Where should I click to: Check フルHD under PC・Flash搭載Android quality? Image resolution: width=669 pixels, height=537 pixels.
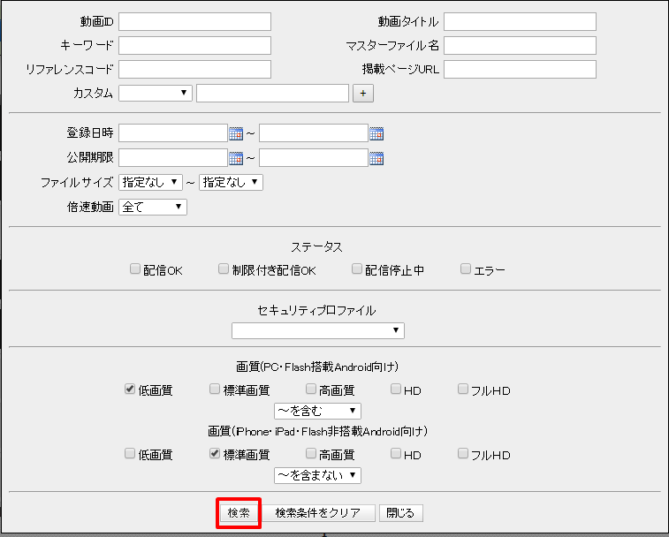click(x=463, y=389)
